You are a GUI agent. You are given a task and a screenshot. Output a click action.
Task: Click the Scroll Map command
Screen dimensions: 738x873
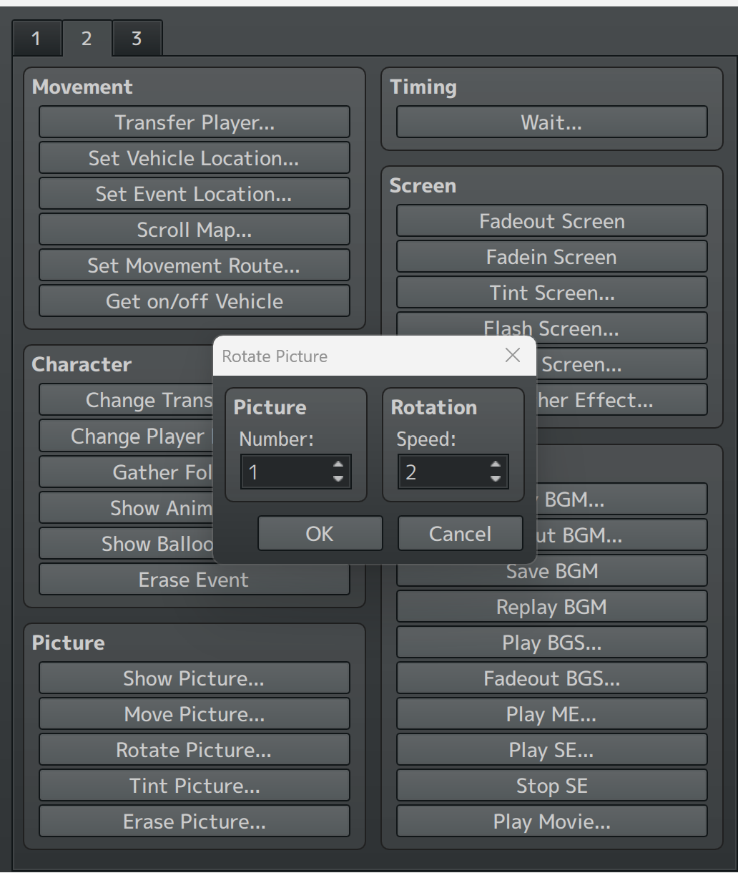point(195,230)
